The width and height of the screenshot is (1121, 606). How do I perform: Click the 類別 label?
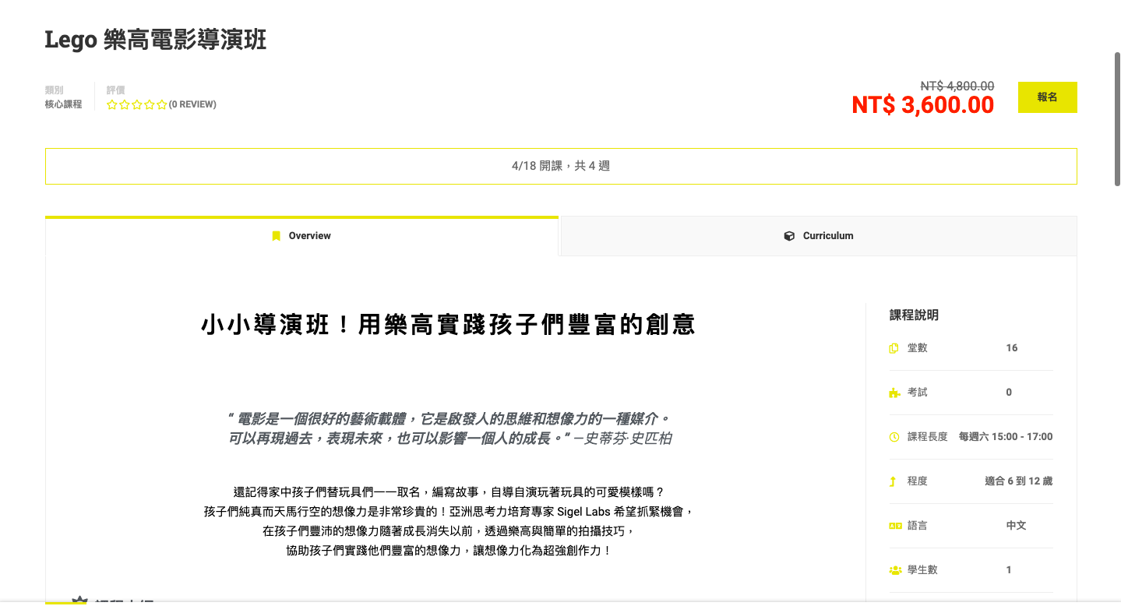click(55, 90)
